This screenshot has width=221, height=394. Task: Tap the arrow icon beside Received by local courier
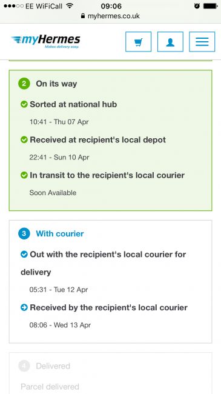24,307
